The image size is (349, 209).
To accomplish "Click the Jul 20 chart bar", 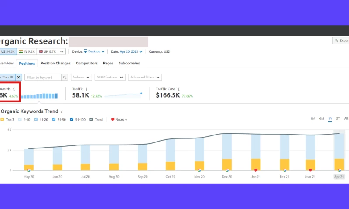I will pos(86,158).
